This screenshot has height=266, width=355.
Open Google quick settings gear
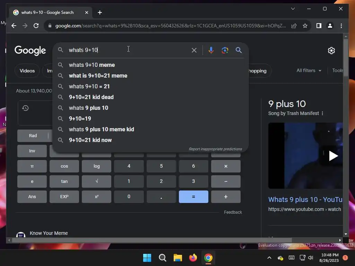pos(331,51)
